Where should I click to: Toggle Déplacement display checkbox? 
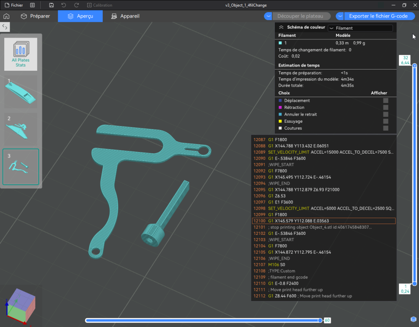point(385,100)
